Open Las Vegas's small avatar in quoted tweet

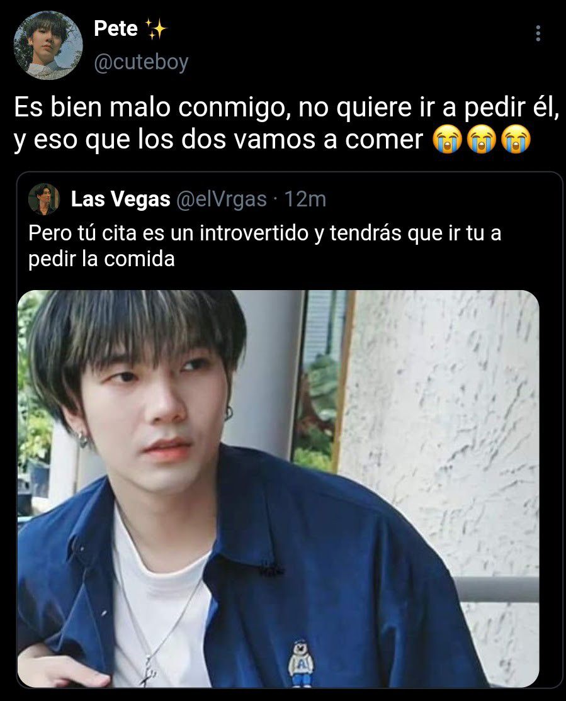44,199
